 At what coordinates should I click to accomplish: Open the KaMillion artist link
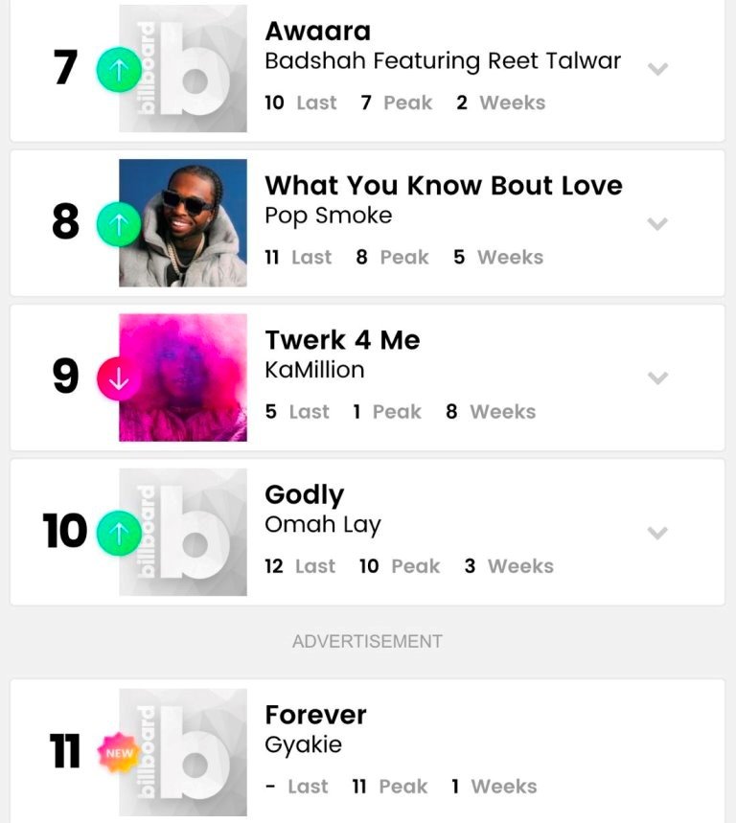coord(314,370)
